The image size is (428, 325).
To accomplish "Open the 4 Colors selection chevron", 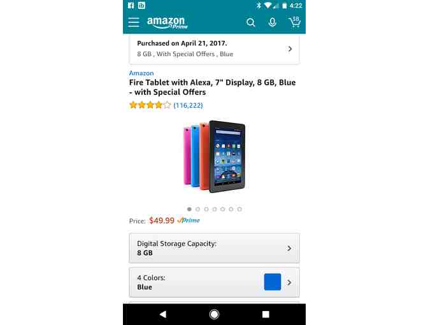I will pos(289,282).
